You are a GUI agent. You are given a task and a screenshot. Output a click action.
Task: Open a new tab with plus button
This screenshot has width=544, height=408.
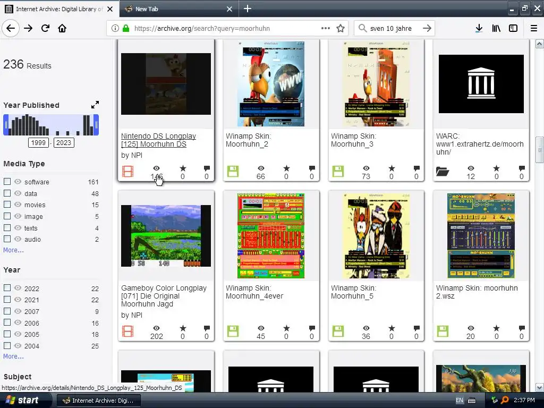click(x=248, y=8)
